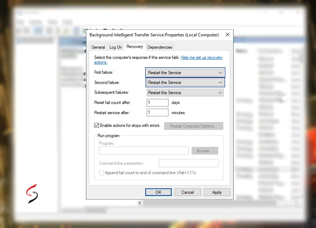Toggle Enable actions for stops with errors
Viewport: 316px width, 228px height.
coord(96,125)
